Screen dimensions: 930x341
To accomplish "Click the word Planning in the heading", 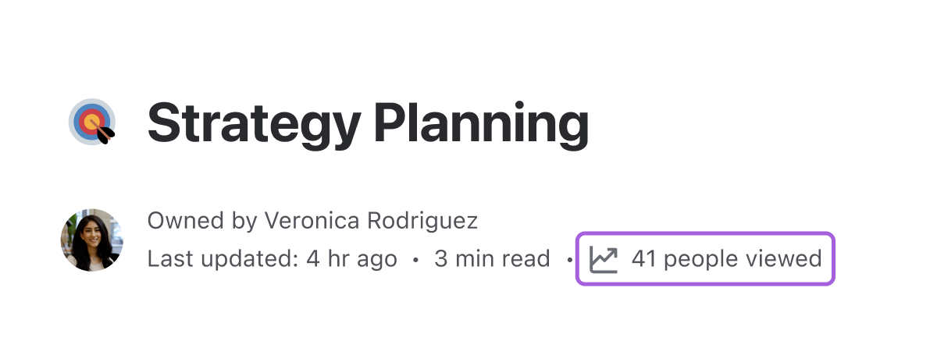I will point(482,124).
